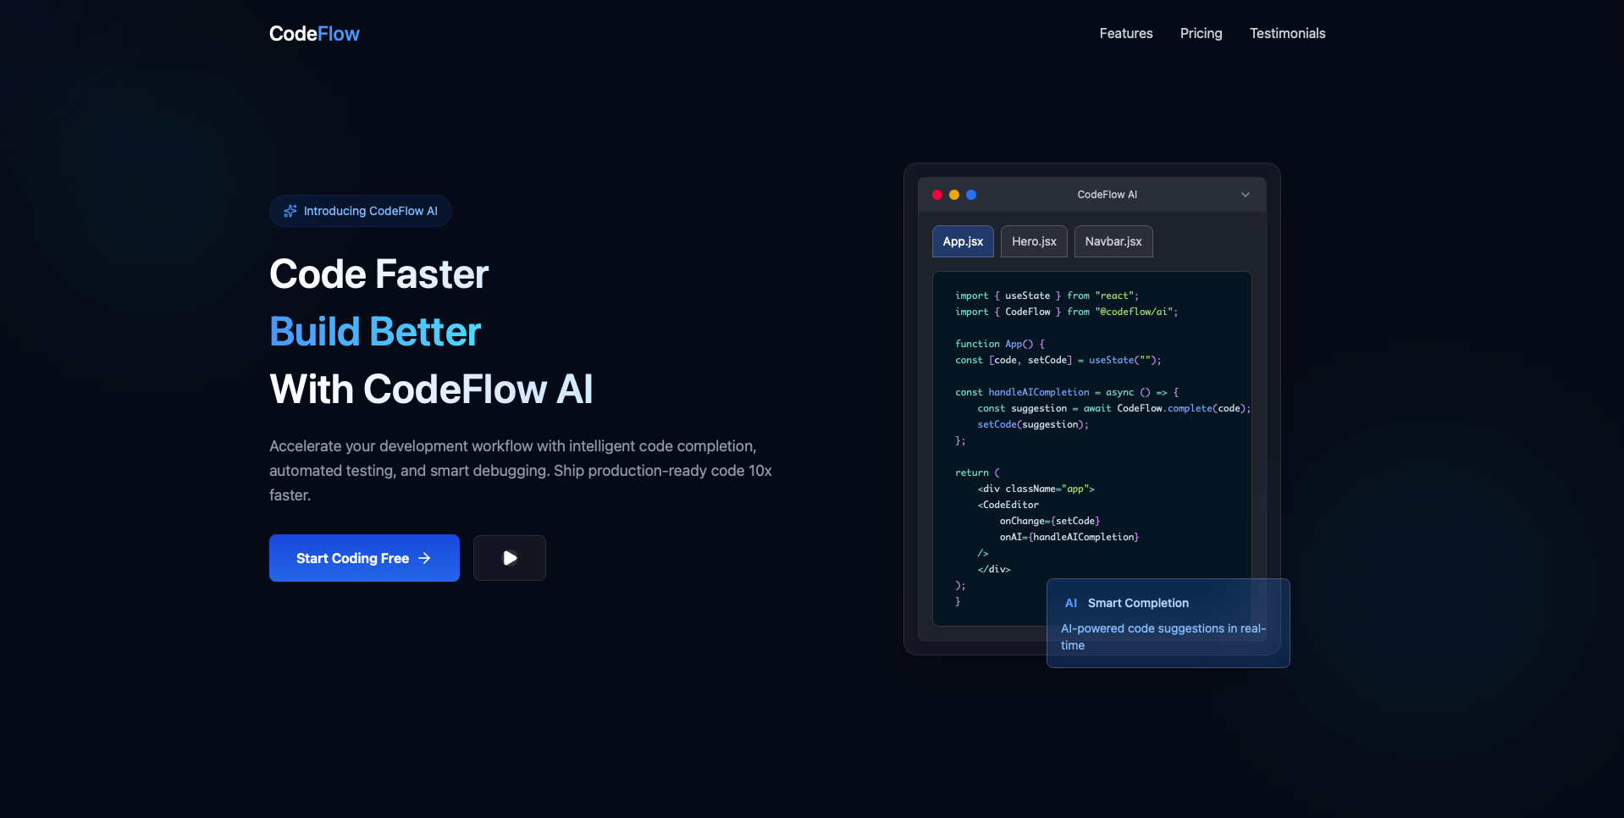Switch to the Navbar.jsx tab

1113,241
